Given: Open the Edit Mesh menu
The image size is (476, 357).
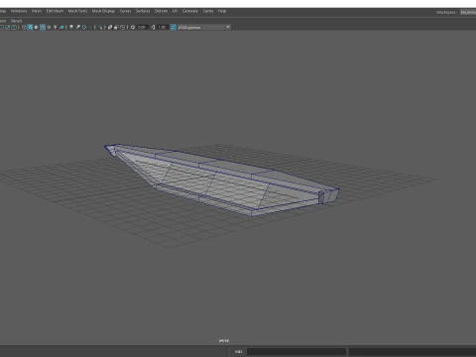Looking at the screenshot, I should point(55,11).
